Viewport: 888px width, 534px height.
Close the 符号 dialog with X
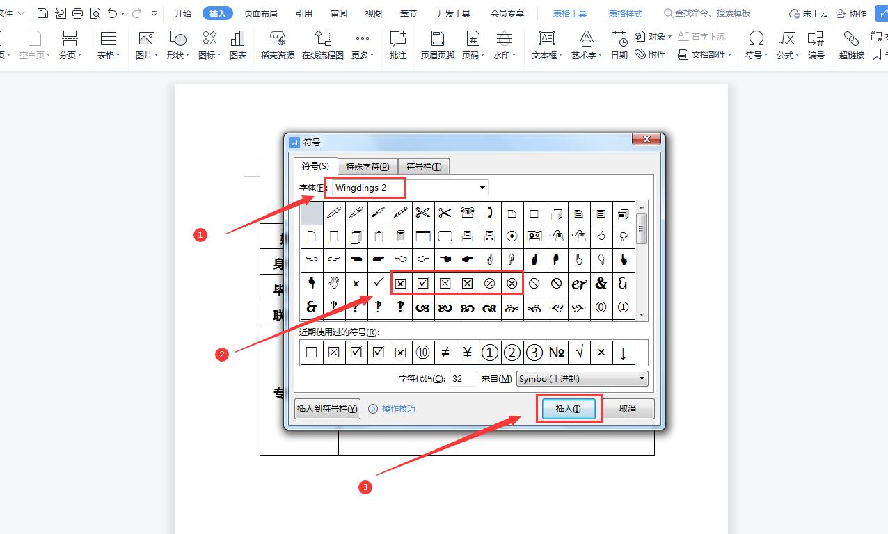[x=646, y=139]
